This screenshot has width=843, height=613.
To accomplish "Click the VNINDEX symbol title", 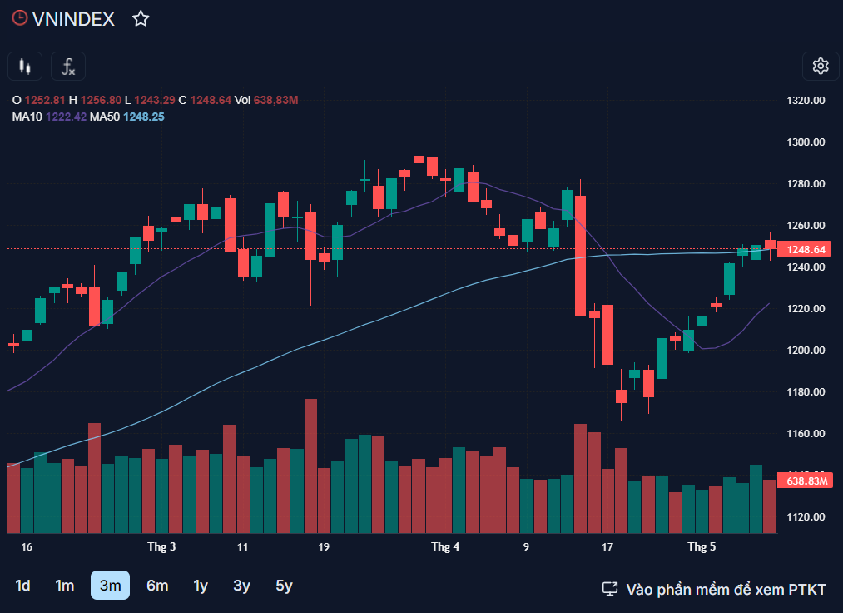I will click(73, 19).
